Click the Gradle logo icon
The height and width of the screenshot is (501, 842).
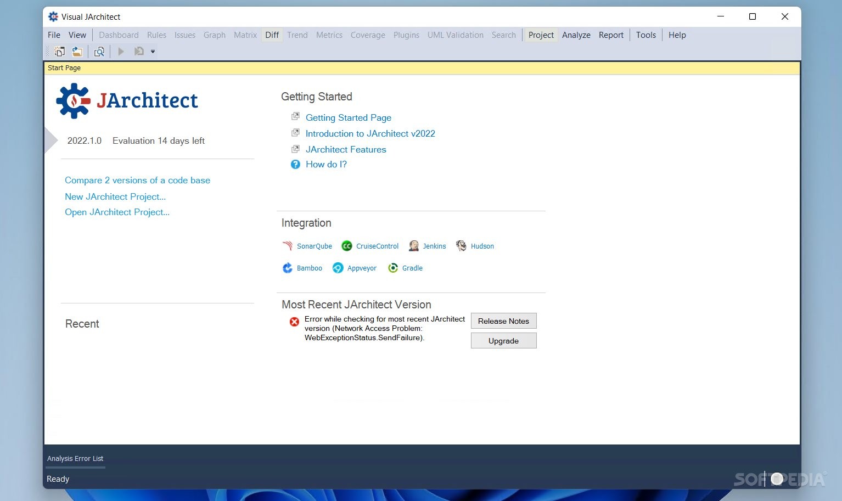tap(393, 268)
